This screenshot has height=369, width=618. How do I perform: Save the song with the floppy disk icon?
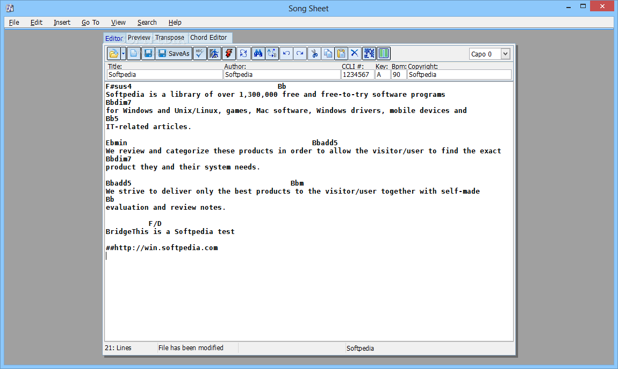point(148,53)
